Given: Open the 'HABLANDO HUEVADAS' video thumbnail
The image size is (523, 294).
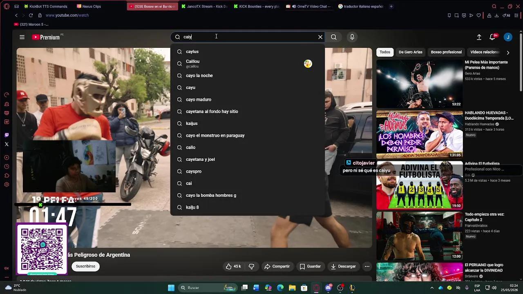Looking at the screenshot, I should pos(419,134).
